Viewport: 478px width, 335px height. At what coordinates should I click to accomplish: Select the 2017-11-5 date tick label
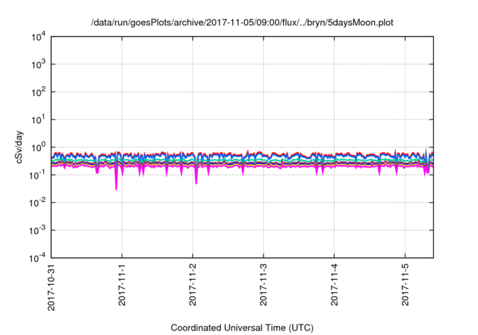[405, 283]
